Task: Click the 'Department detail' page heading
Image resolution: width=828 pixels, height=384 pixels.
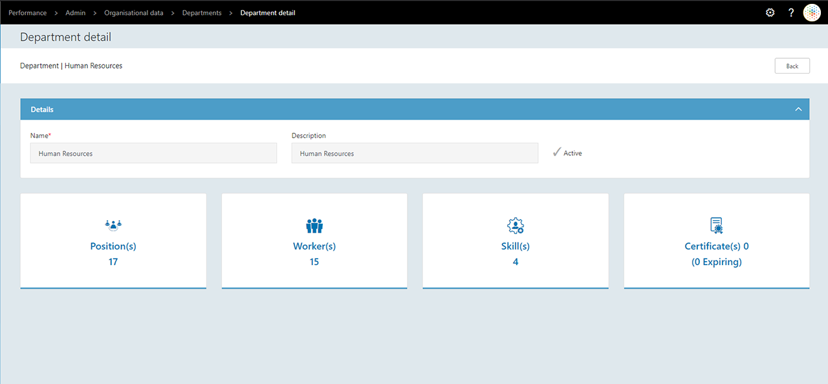Action: click(x=65, y=37)
